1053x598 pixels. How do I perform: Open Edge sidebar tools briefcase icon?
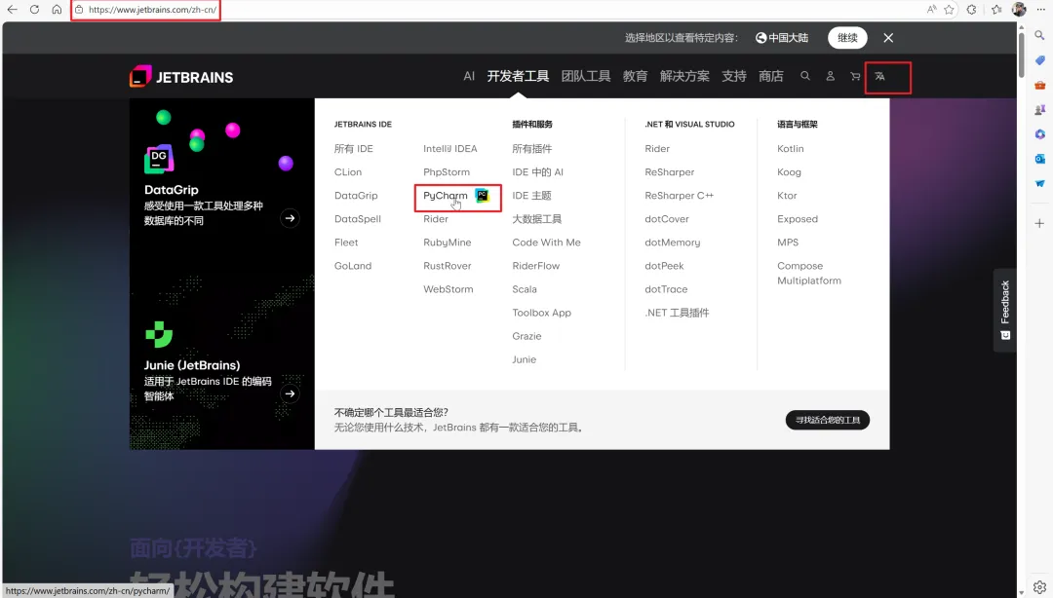coord(1039,85)
